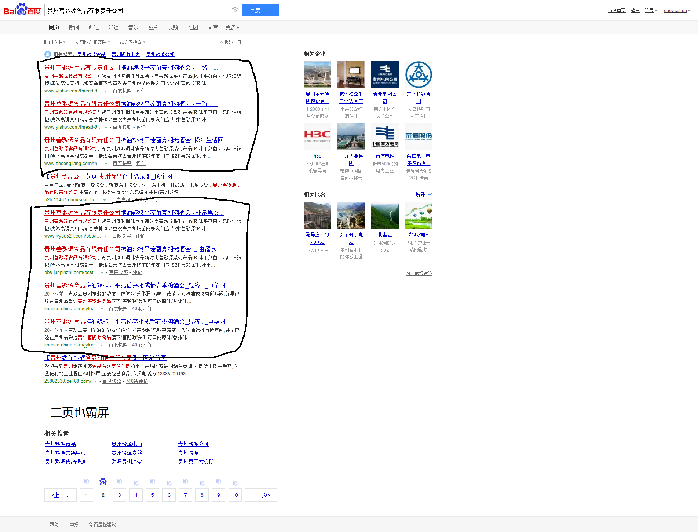Open 北盘江 place thumbnail

pyautogui.click(x=385, y=215)
